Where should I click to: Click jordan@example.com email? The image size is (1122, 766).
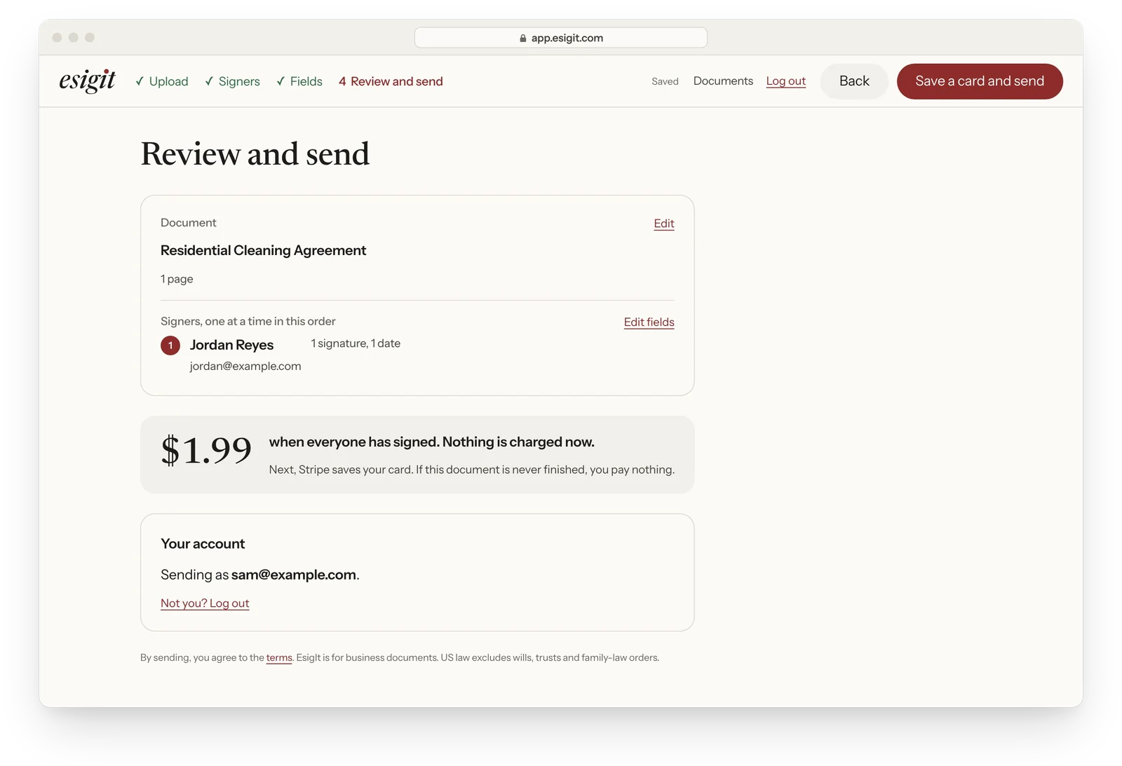tap(245, 366)
